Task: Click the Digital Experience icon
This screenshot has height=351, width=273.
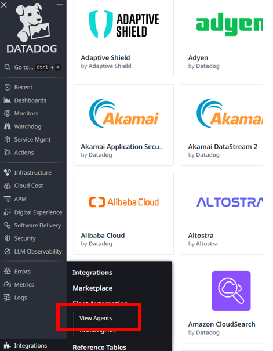Action: click(8, 212)
